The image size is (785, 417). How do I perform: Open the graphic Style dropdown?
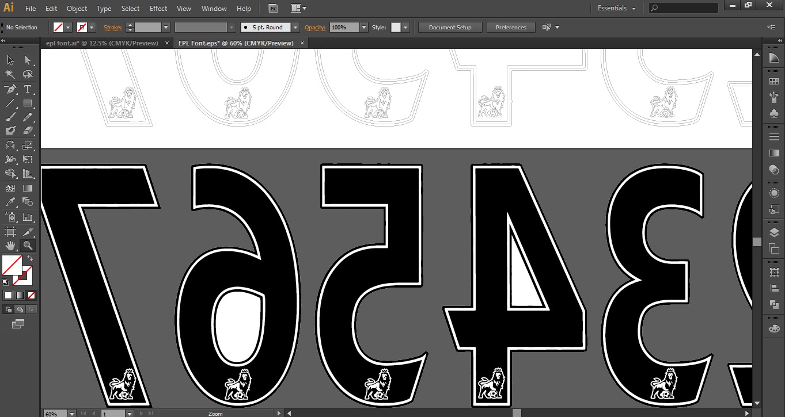point(405,28)
